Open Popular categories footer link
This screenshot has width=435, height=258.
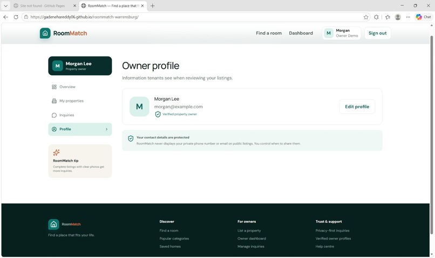tap(174, 239)
